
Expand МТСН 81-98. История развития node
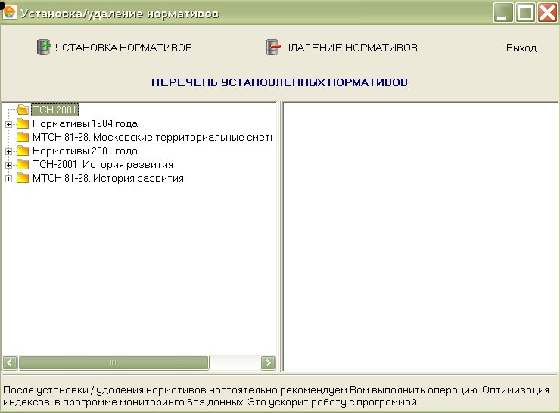8,179
